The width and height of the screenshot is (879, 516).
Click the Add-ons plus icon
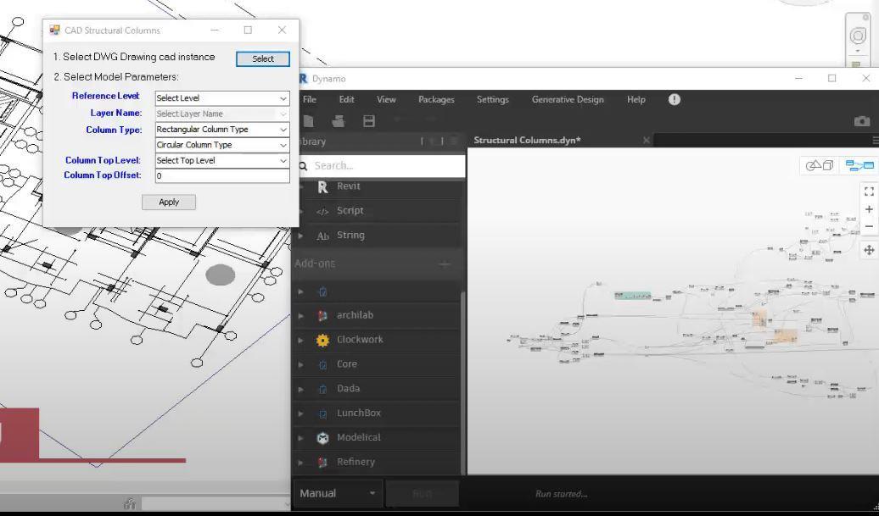445,264
